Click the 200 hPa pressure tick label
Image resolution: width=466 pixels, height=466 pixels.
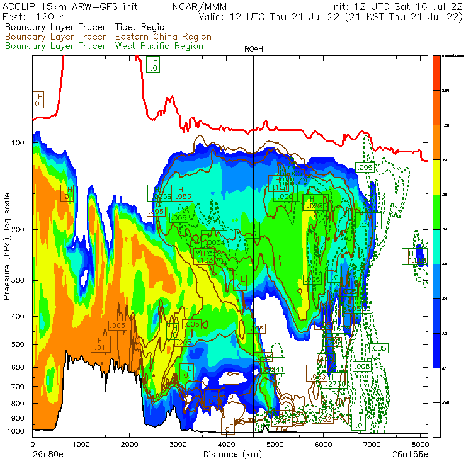click(18, 229)
